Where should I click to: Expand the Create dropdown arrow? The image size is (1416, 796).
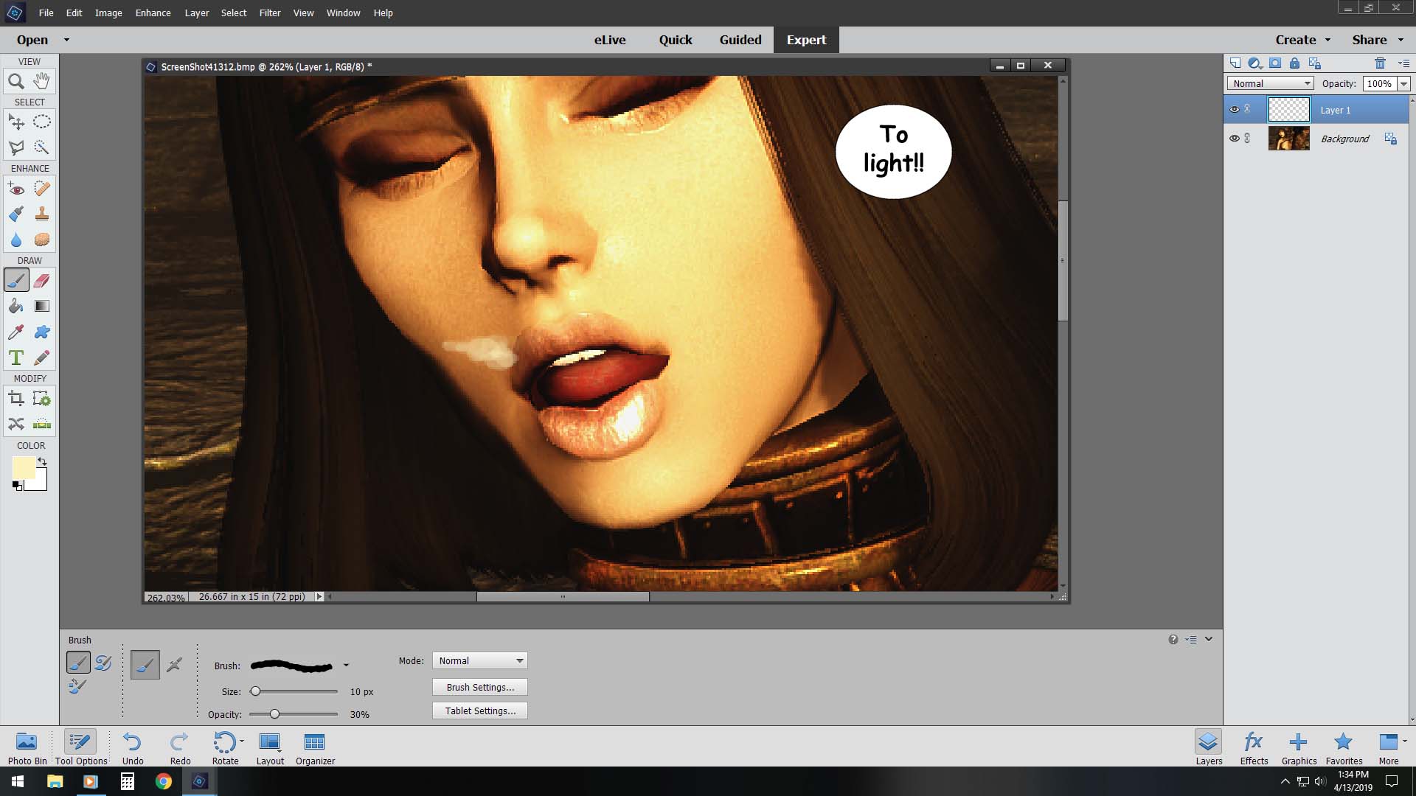coord(1327,40)
